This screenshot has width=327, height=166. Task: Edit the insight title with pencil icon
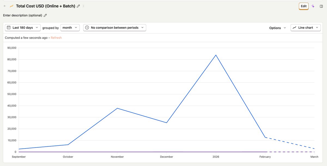(x=78, y=6)
